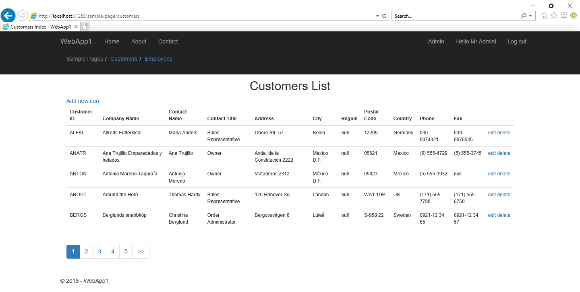Open the browser Home icon
Screen dimensions: 580x292
[x=544, y=16]
